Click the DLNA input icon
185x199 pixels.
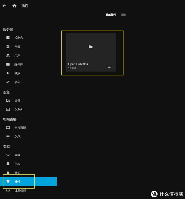click(x=8, y=109)
